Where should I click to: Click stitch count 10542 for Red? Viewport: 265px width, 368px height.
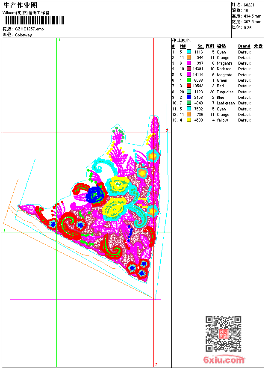198,86
